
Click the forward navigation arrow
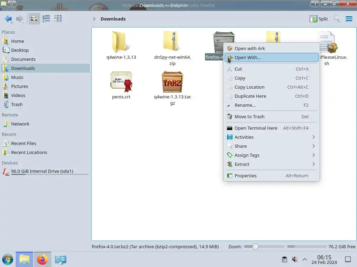(x=20, y=19)
